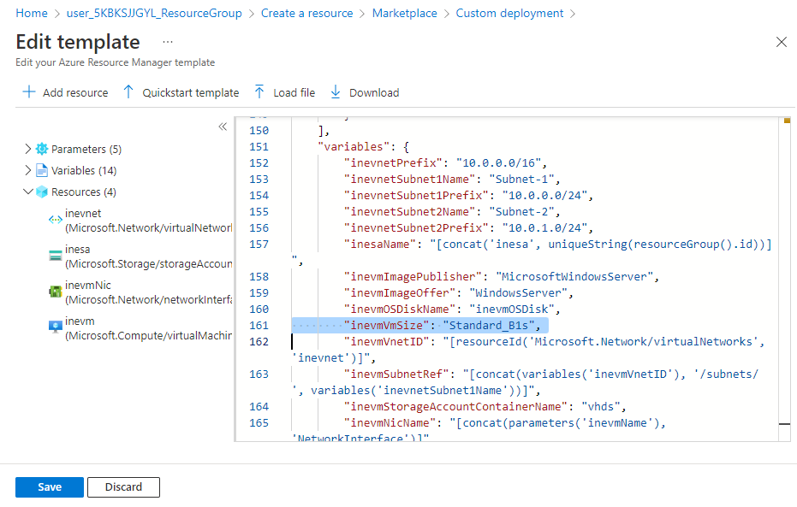The height and width of the screenshot is (507, 797).
Task: Save the edited template
Action: point(50,487)
